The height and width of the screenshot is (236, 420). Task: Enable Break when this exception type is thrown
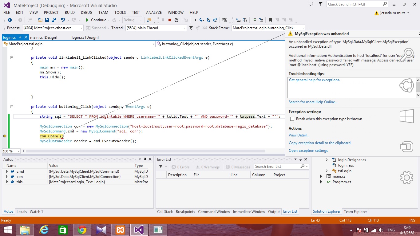292,119
